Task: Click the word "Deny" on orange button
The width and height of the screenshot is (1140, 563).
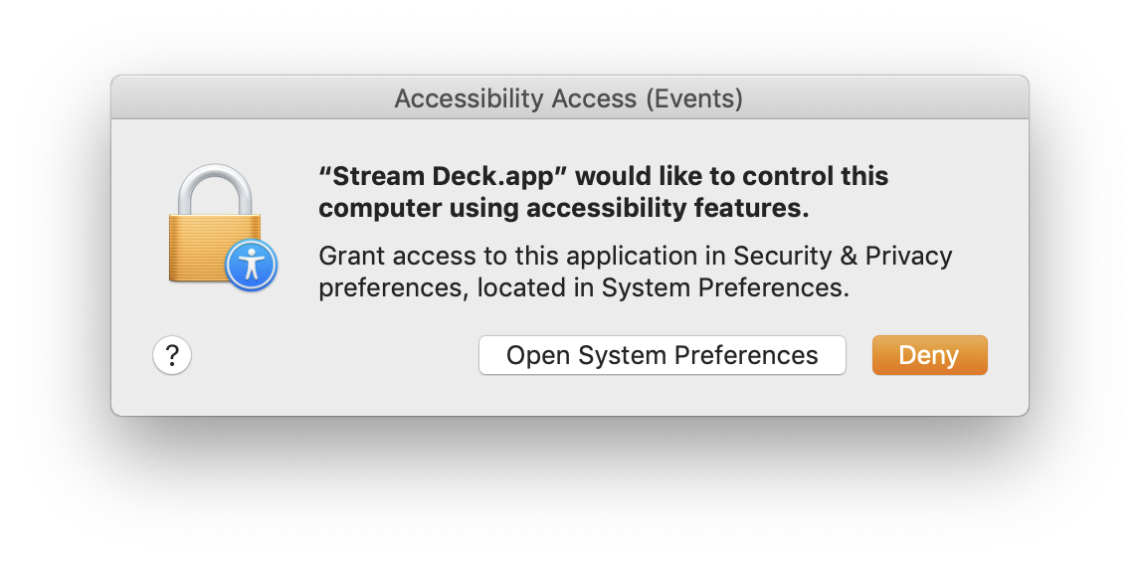Action: click(x=929, y=355)
